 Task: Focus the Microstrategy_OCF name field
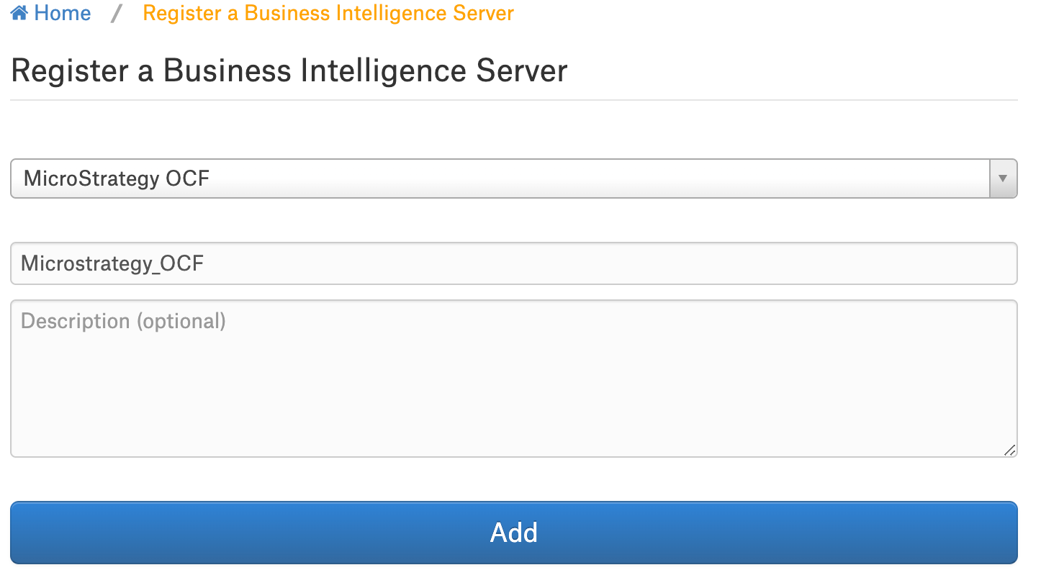tap(514, 263)
